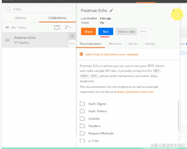The height and width of the screenshot is (149, 187).
Task: Open more actions ellipsis next to View in web
Action: point(143,31)
